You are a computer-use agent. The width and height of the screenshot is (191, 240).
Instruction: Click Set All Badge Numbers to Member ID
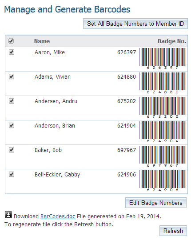(x=135, y=24)
